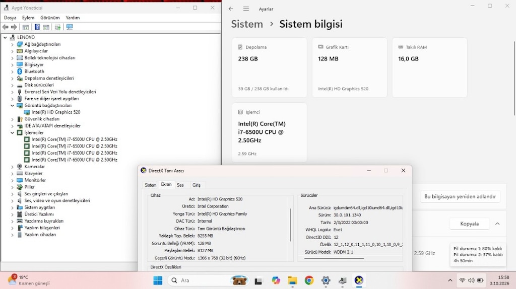Click the Güvenlik cihazları icon
516x289 pixels.
(20, 119)
